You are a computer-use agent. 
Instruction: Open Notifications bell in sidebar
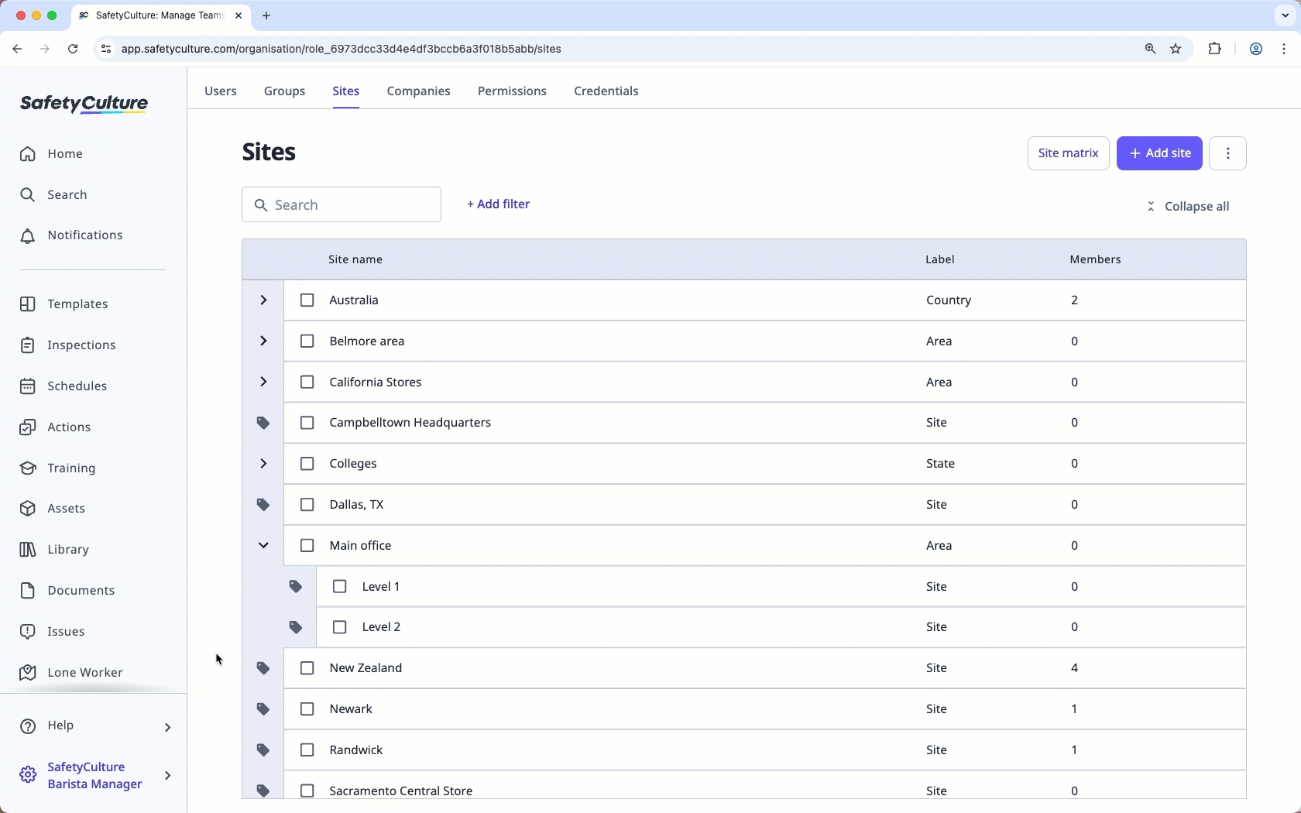tap(71, 235)
